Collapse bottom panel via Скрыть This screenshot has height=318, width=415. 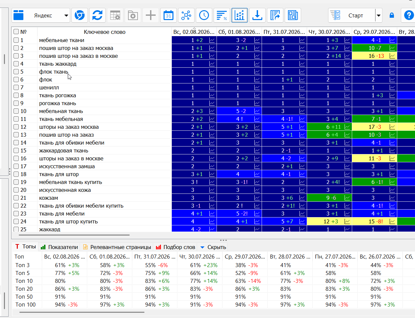pos(213,247)
